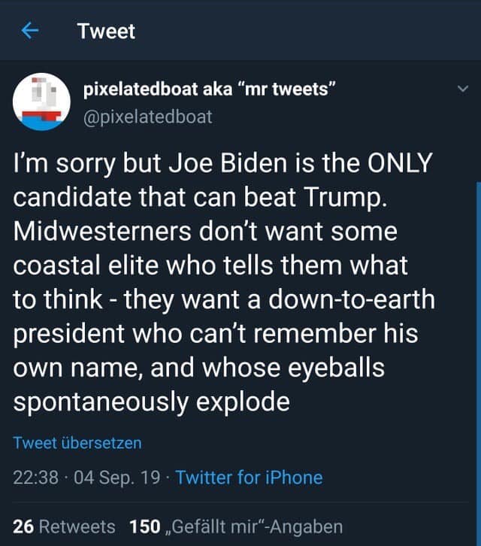Open pixelatedboat's profile picture
This screenshot has height=546, width=481.
[x=39, y=102]
